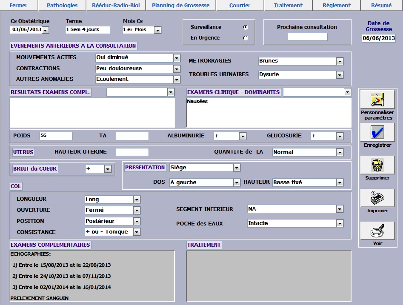
Task: Select the En Urgence radio button
Action: click(x=245, y=38)
